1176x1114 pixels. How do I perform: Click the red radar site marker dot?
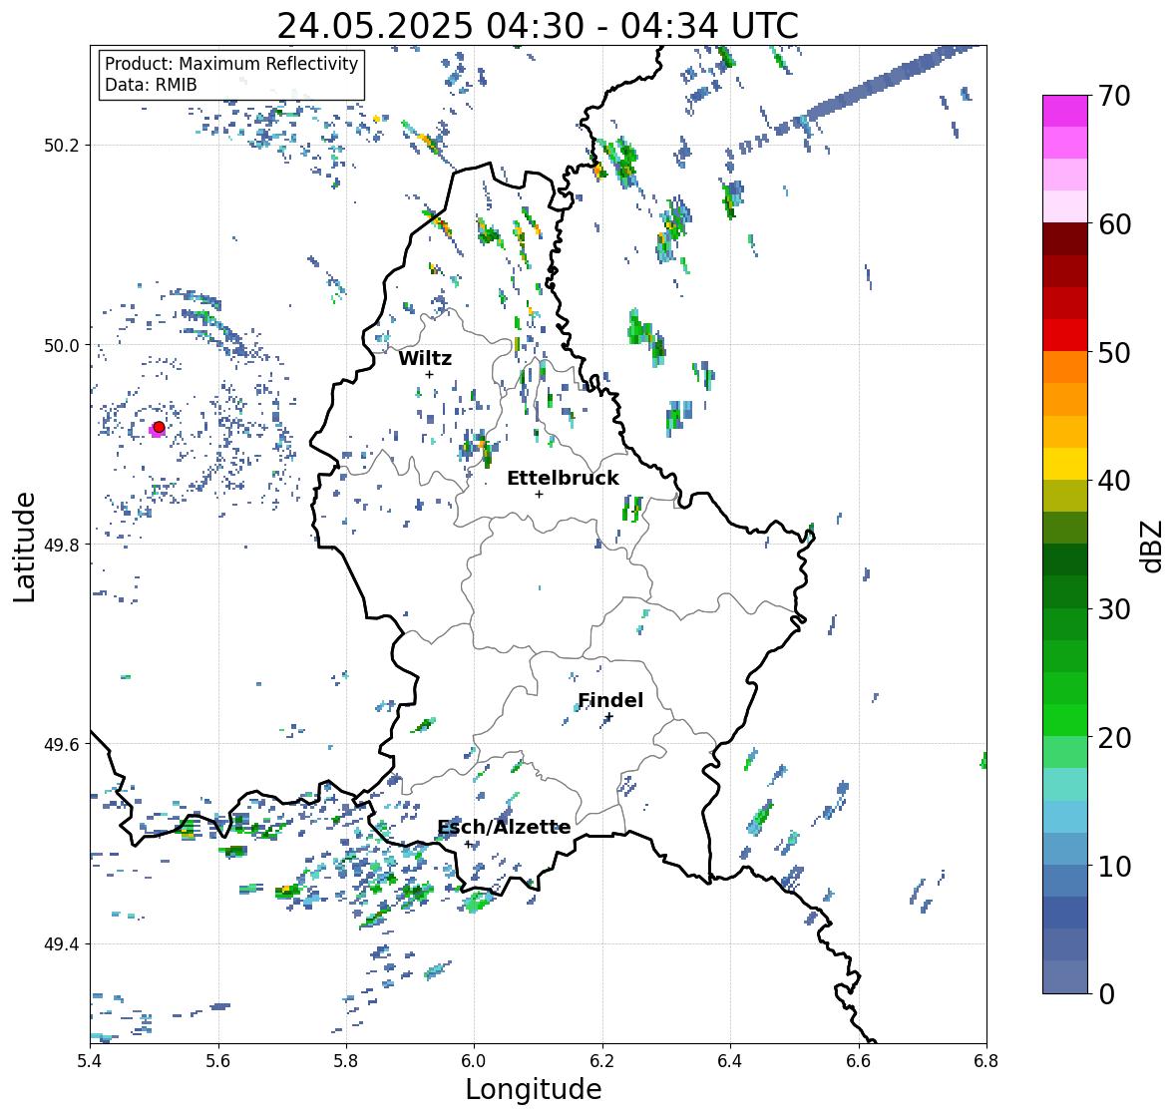pyautogui.click(x=159, y=427)
